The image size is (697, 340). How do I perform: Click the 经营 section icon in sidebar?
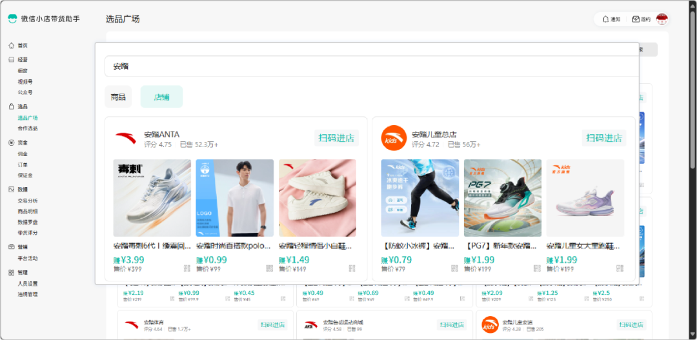pos(12,59)
